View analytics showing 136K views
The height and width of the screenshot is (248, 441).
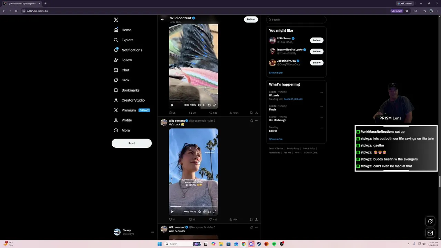click(234, 113)
